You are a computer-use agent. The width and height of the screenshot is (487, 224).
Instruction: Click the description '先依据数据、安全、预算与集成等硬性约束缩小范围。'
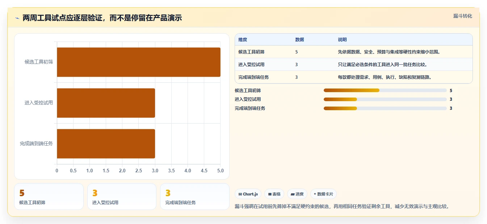pyautogui.click(x=389, y=52)
